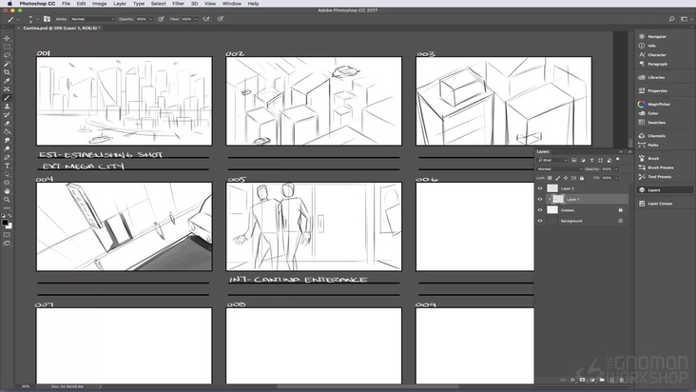Toggle the layer filter on/off switch
Image resolution: width=696 pixels, height=392 pixels.
click(x=618, y=160)
